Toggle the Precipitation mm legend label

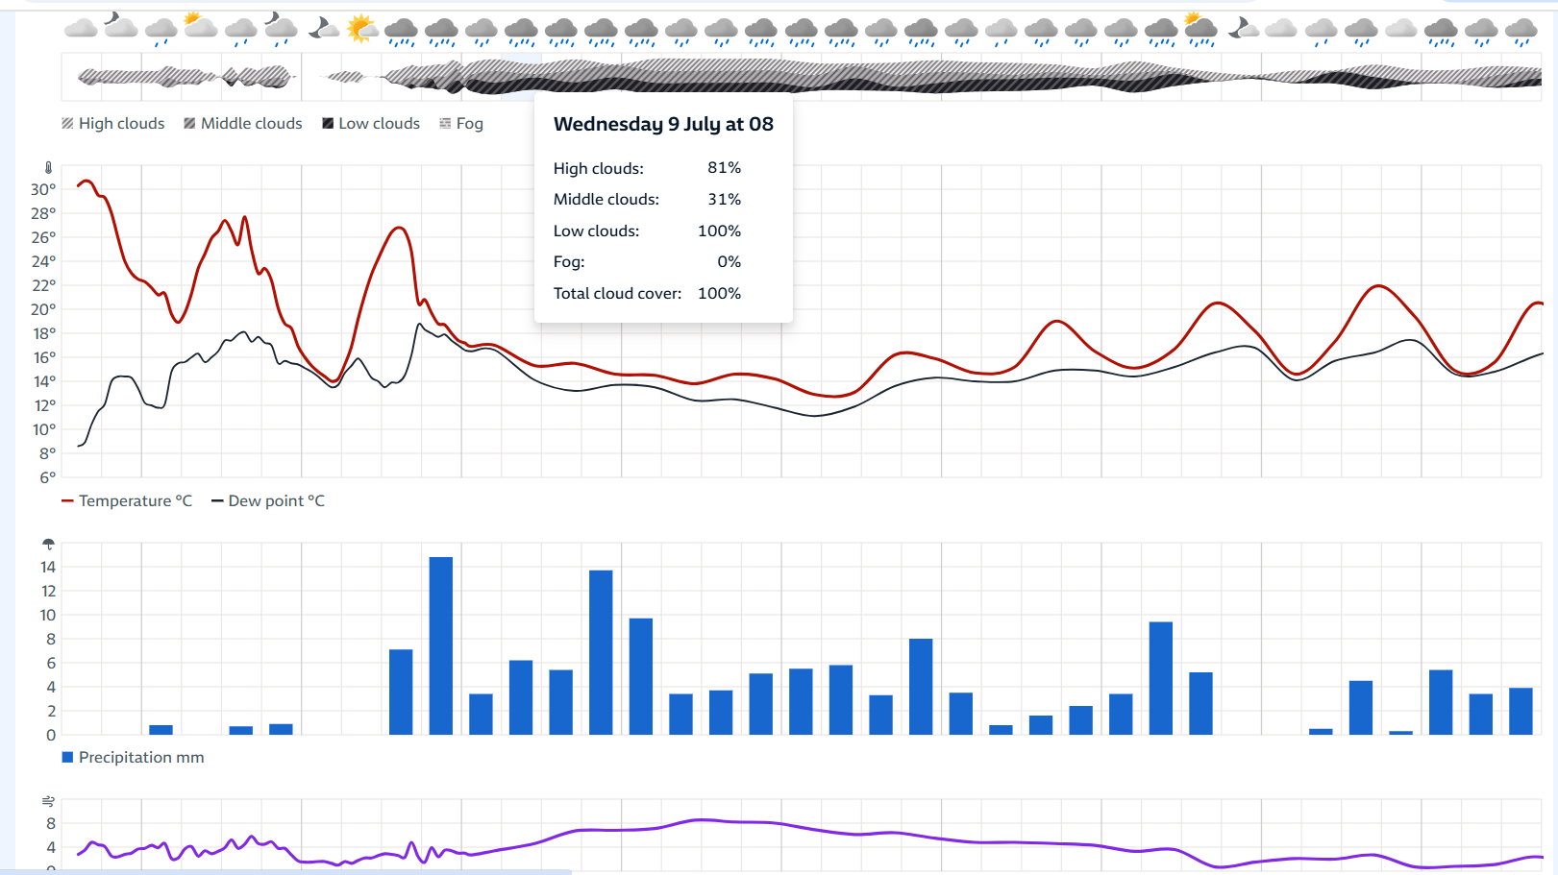tap(141, 758)
